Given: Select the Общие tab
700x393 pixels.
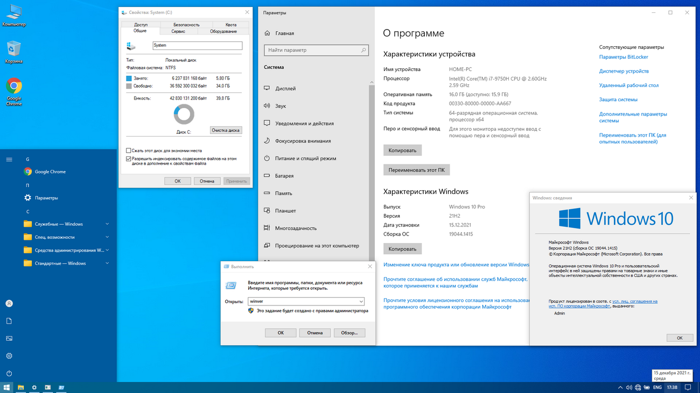Looking at the screenshot, I should pos(140,31).
